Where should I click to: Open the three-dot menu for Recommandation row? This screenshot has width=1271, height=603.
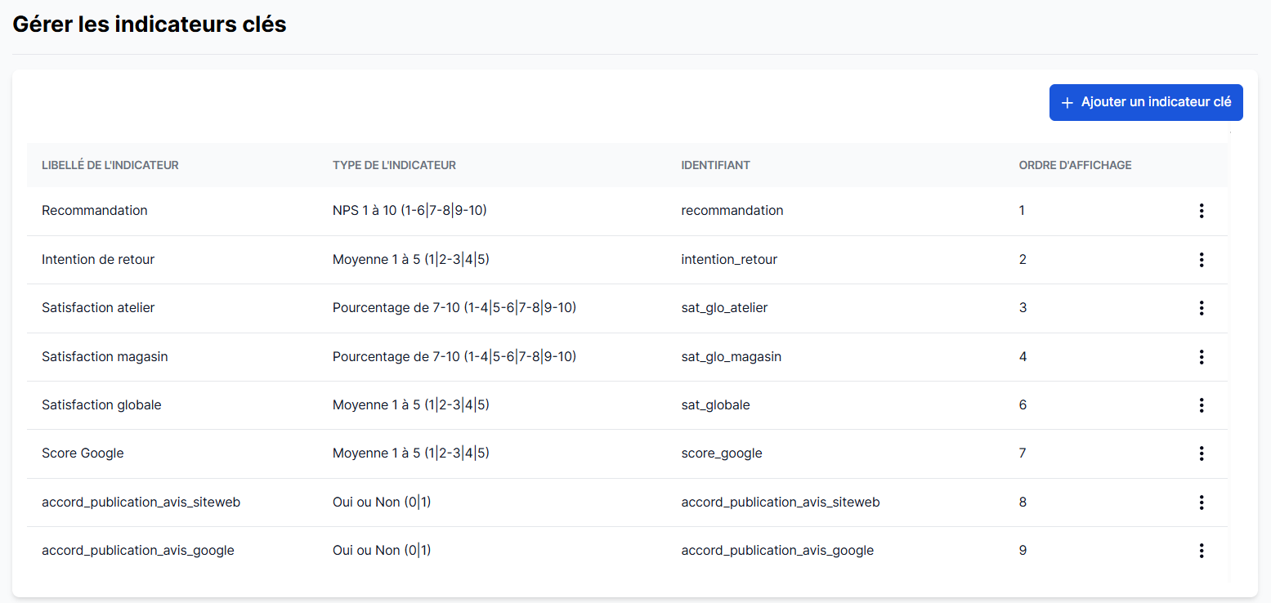tap(1201, 211)
